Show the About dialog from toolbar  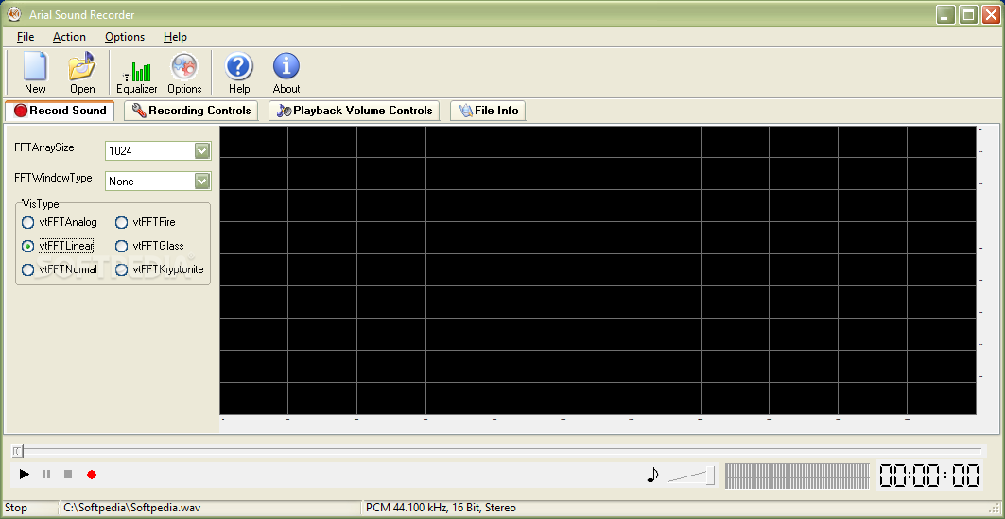[x=286, y=73]
